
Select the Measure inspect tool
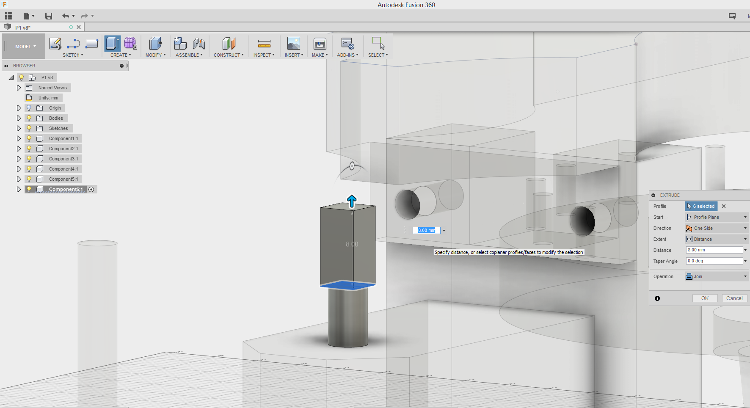[x=264, y=44]
